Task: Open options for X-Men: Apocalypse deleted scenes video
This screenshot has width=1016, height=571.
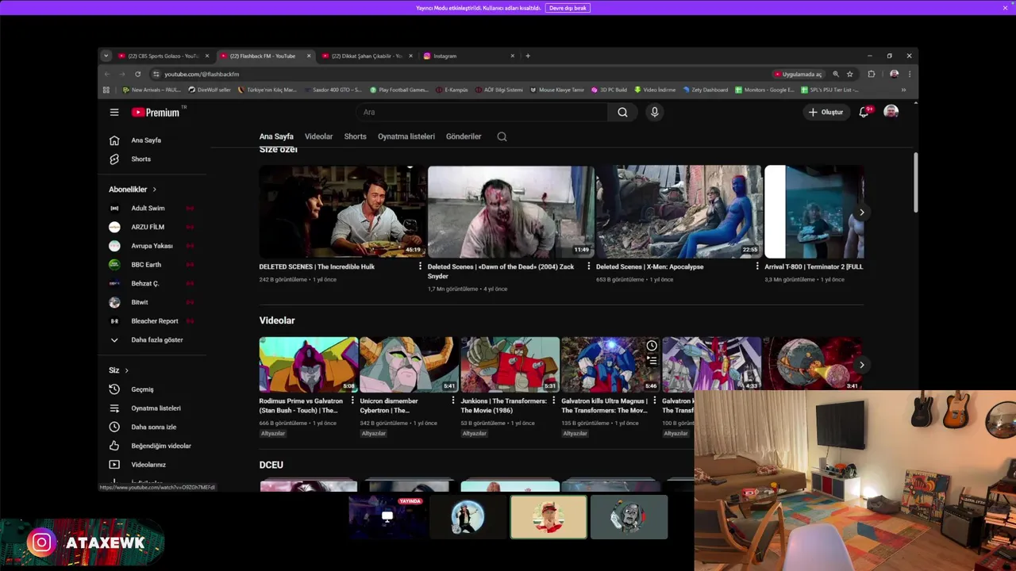Action: 756,266
